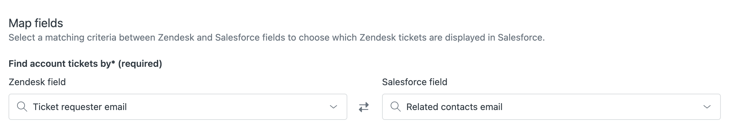
Task: Click the swap arrows icon between fields
Action: pos(364,107)
